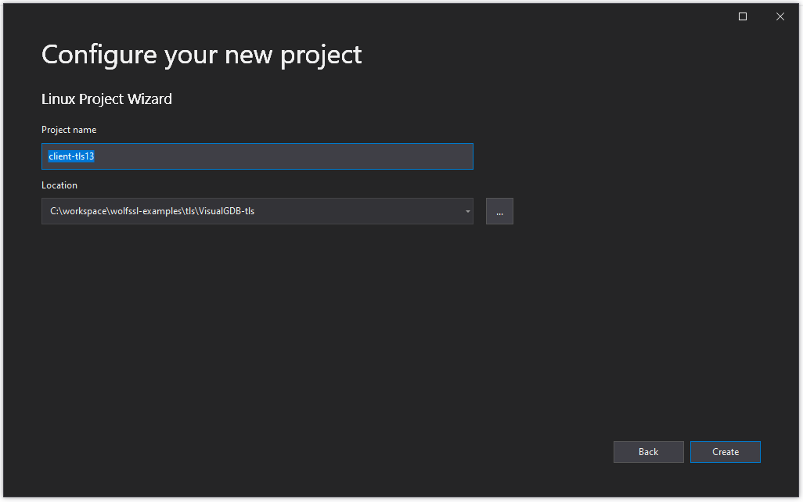Browse for folder with the ellipsis button
The image size is (803, 502).
(499, 211)
